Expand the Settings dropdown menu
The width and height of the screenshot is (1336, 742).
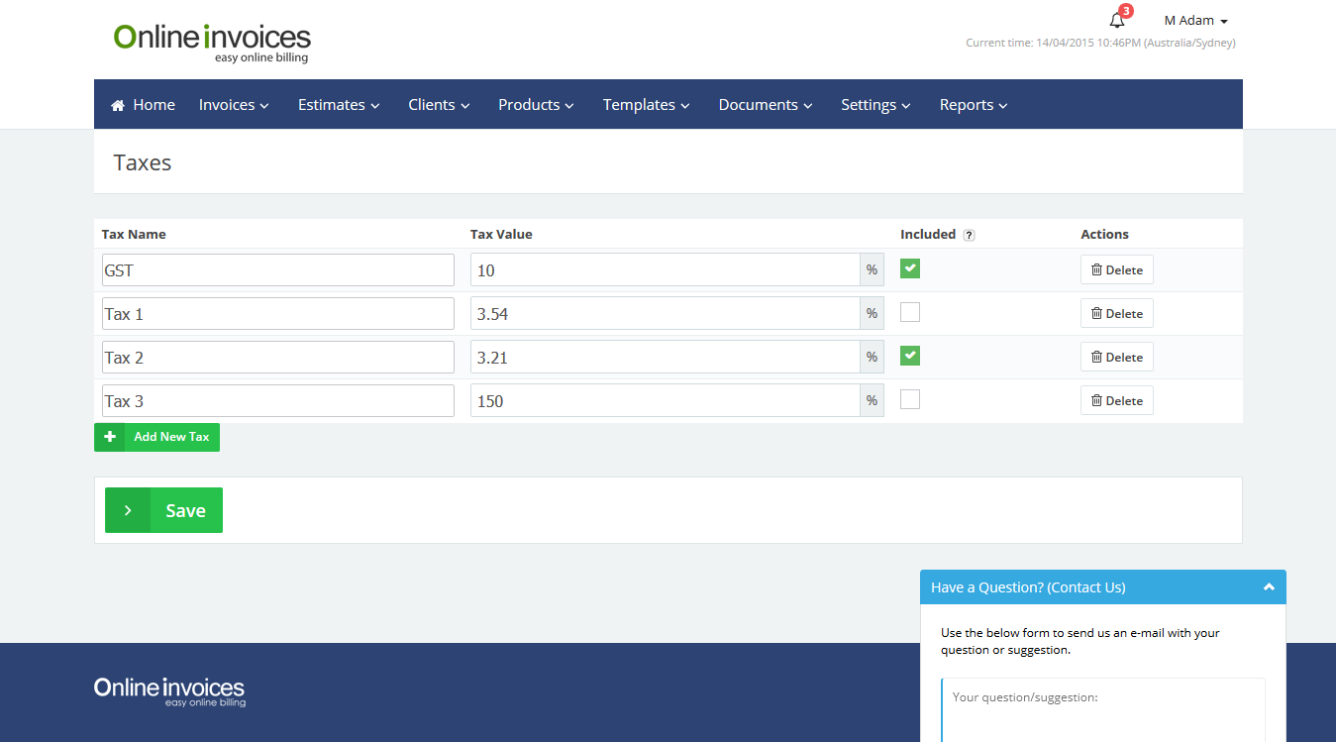coord(875,105)
